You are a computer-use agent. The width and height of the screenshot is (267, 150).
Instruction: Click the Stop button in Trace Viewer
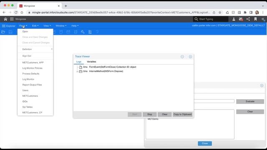point(150,115)
